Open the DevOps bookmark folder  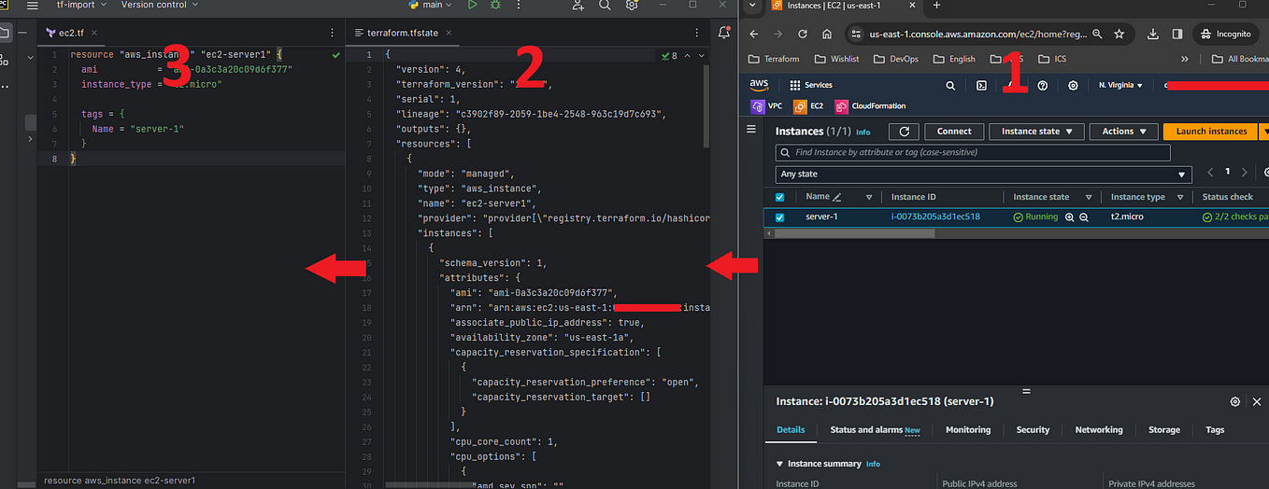(x=897, y=59)
